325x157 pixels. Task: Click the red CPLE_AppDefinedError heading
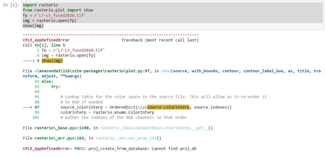(x=46, y=40)
